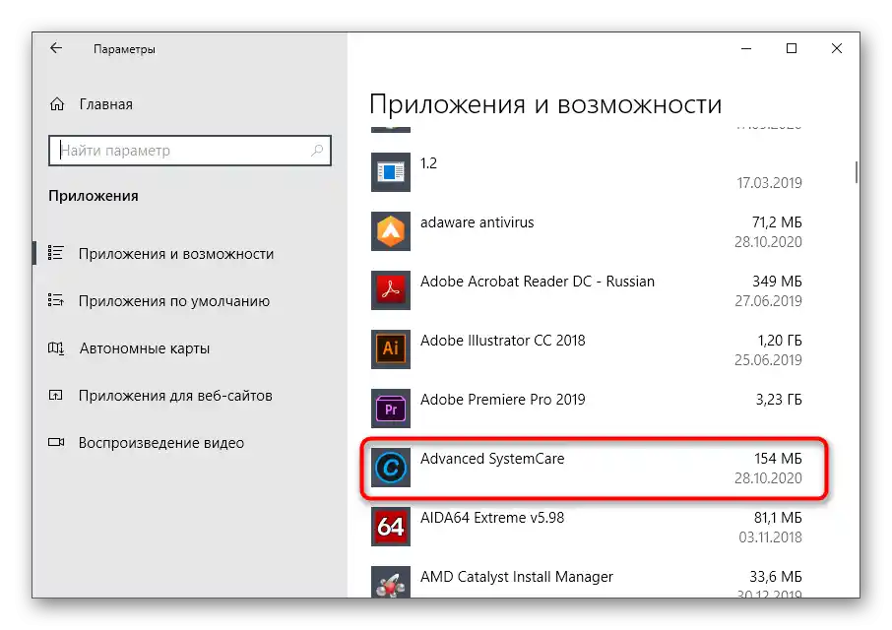Viewport: 892px width, 630px height.
Task: Click the Adobe Premiere Pr icon
Action: tap(391, 409)
